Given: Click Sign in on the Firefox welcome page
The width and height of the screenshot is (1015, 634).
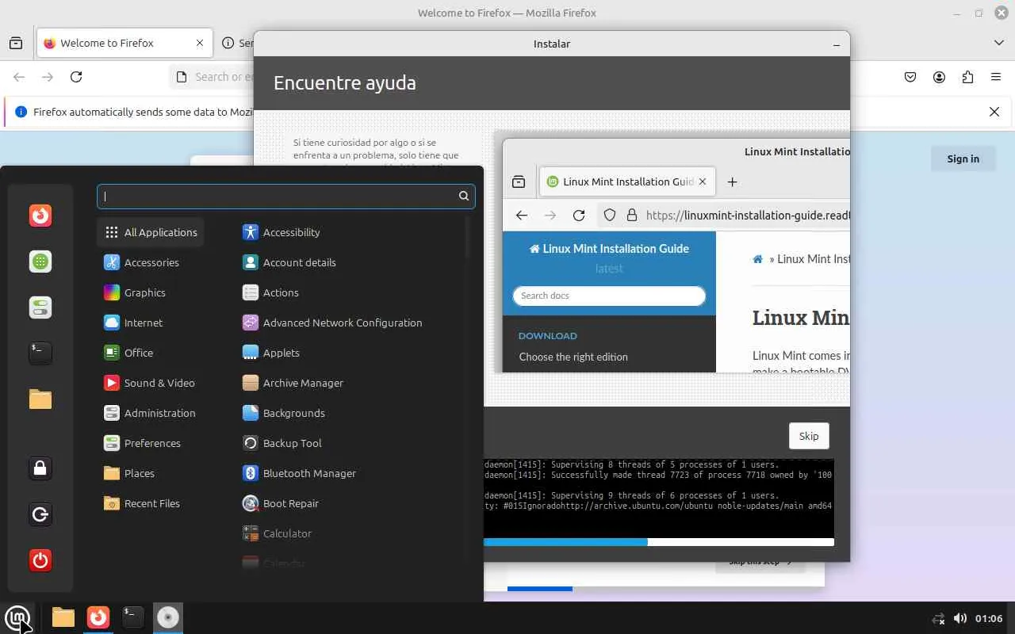Looking at the screenshot, I should 963,158.
